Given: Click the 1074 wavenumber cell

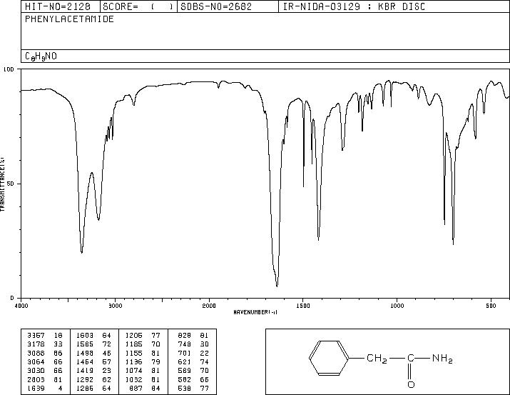Looking at the screenshot, I should [133, 371].
